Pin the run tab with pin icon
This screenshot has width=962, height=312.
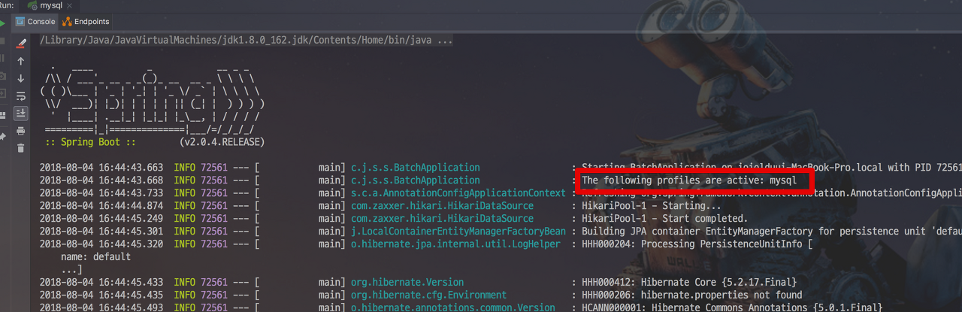[3, 136]
